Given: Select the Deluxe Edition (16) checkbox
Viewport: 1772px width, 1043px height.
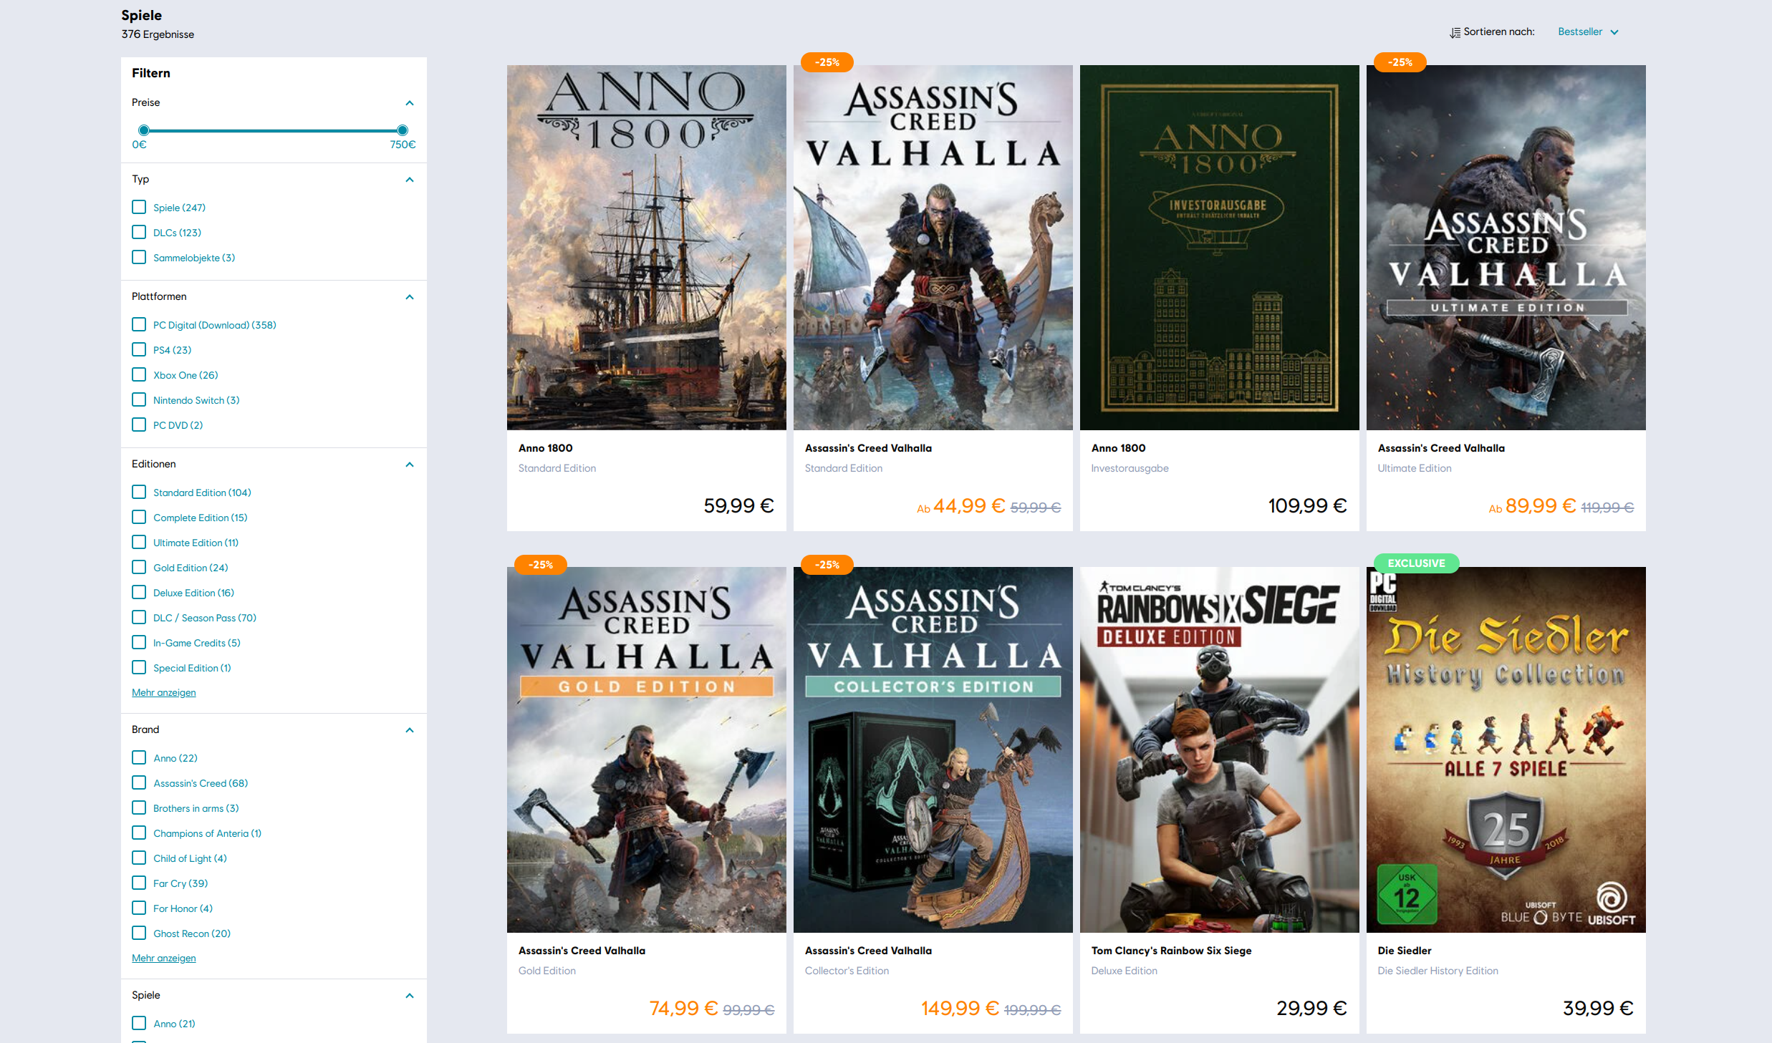Looking at the screenshot, I should pos(139,592).
